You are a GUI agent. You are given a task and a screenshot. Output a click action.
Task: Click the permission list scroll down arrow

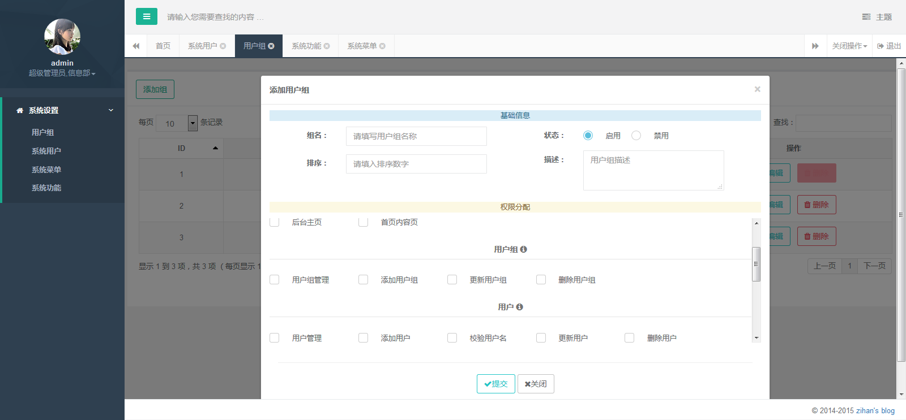(x=756, y=338)
